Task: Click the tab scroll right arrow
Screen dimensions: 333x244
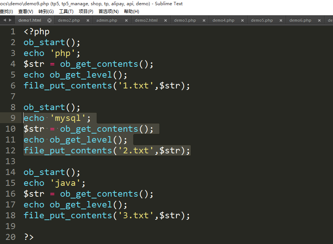Action: tap(10, 20)
